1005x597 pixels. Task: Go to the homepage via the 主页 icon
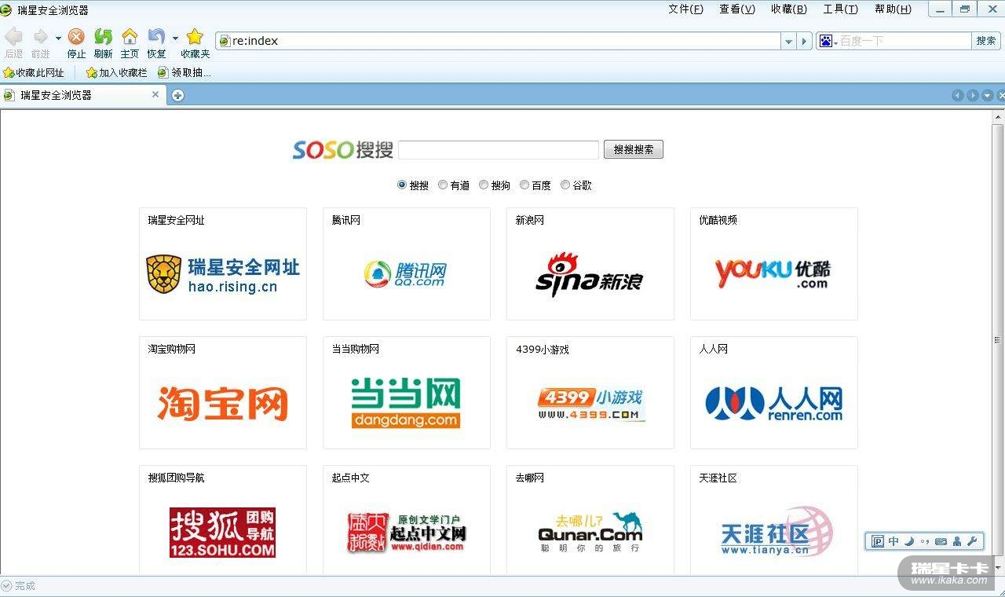pos(130,37)
